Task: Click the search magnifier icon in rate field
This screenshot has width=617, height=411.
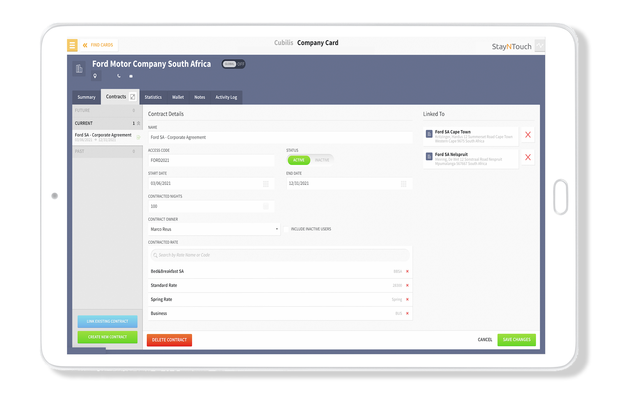Action: tap(155, 255)
